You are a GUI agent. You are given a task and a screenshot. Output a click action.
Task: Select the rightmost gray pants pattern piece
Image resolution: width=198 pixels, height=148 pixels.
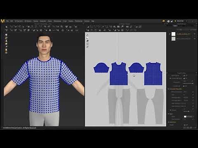tap(159, 106)
